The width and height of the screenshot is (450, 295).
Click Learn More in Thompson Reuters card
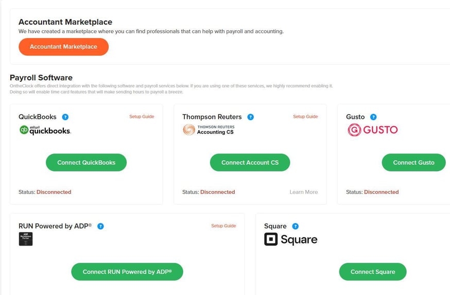[x=303, y=192]
